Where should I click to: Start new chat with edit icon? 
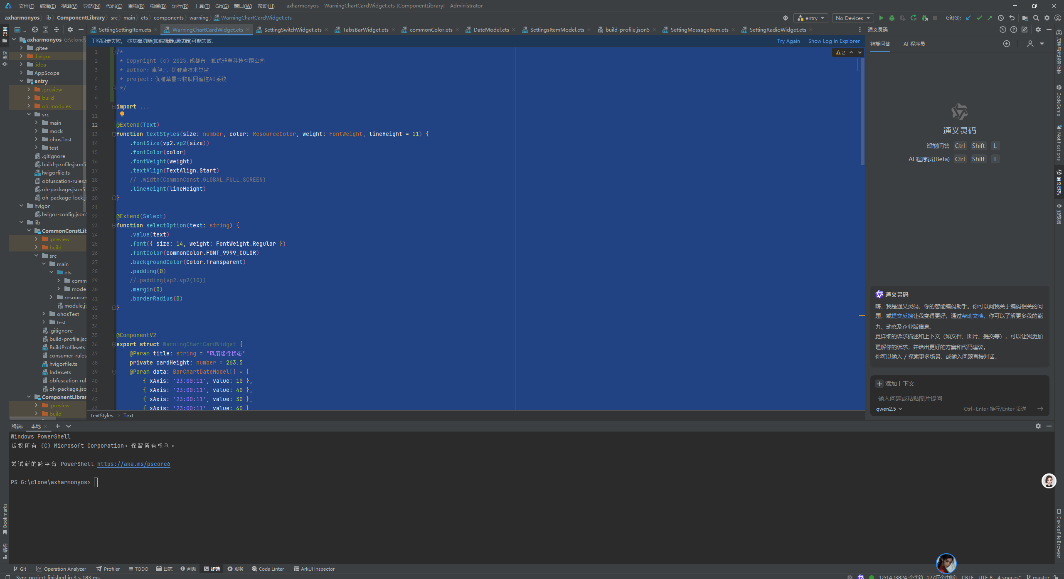pos(1025,30)
